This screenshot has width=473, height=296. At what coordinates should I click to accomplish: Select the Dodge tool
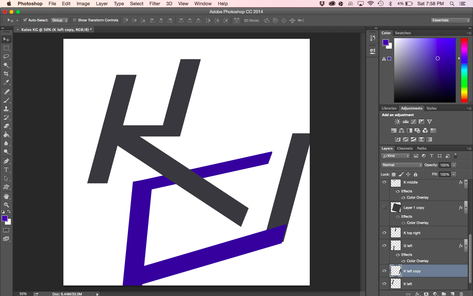tap(6, 152)
